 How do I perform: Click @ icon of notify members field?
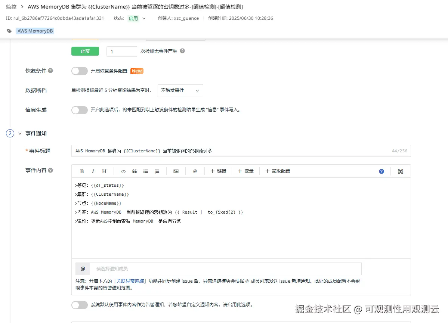[x=83, y=269]
